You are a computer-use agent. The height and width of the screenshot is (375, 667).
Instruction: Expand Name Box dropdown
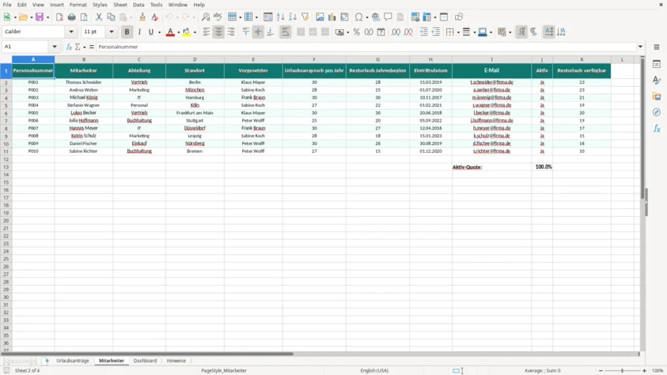[55, 47]
